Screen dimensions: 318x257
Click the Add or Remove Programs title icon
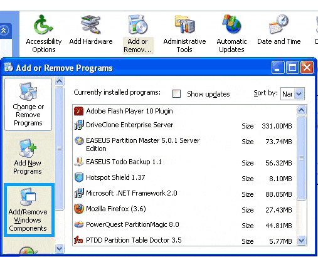(9, 67)
